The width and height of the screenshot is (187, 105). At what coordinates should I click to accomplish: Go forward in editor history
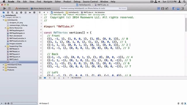click(x=48, y=12)
